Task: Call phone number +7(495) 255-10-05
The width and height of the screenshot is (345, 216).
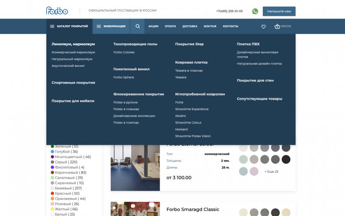Action: tap(229, 11)
